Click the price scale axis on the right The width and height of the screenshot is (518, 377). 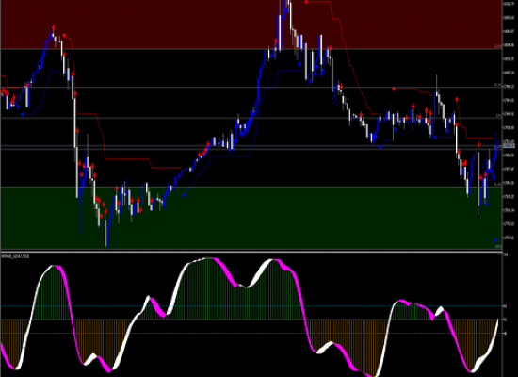tap(510, 125)
